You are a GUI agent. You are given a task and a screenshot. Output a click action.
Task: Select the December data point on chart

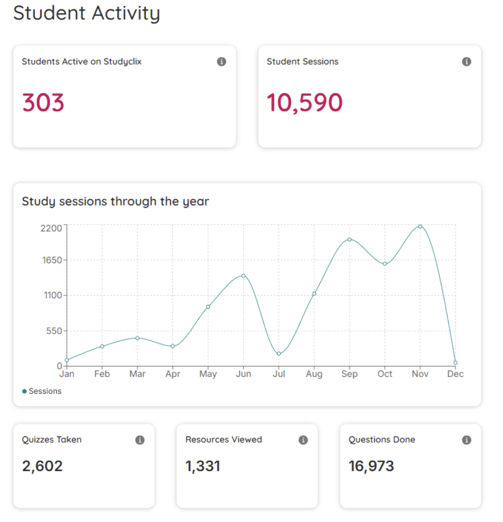455,363
